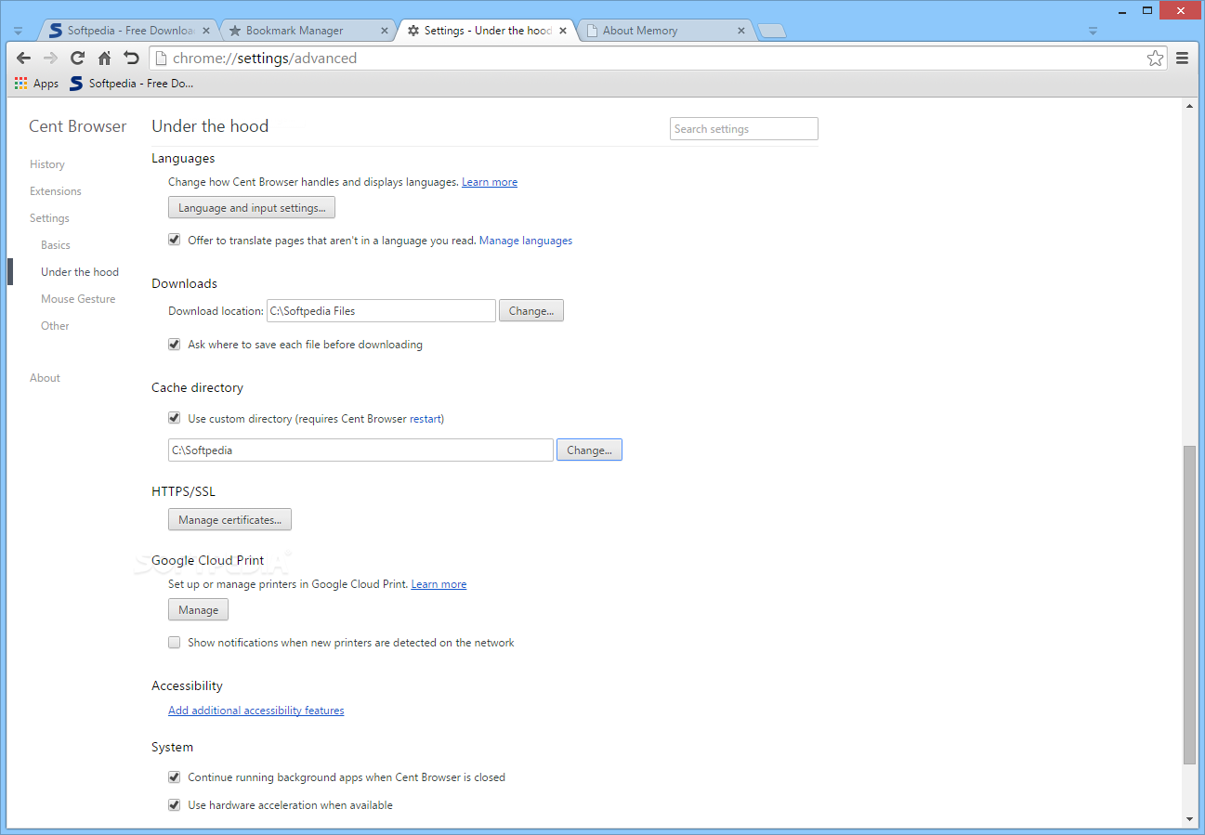Open Extensions in the sidebar
Image resolution: width=1205 pixels, height=835 pixels.
pyautogui.click(x=56, y=191)
